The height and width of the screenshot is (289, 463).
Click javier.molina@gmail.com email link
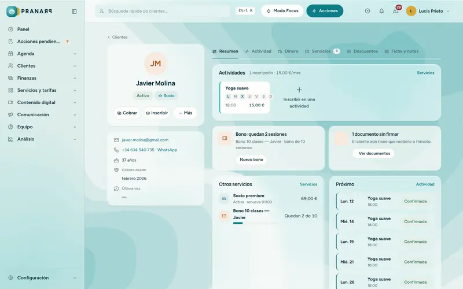click(x=145, y=140)
